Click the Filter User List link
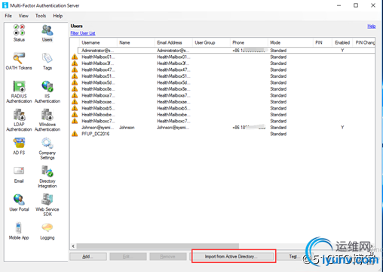Viewport: 383px width, 272px height. pyautogui.click(x=83, y=33)
